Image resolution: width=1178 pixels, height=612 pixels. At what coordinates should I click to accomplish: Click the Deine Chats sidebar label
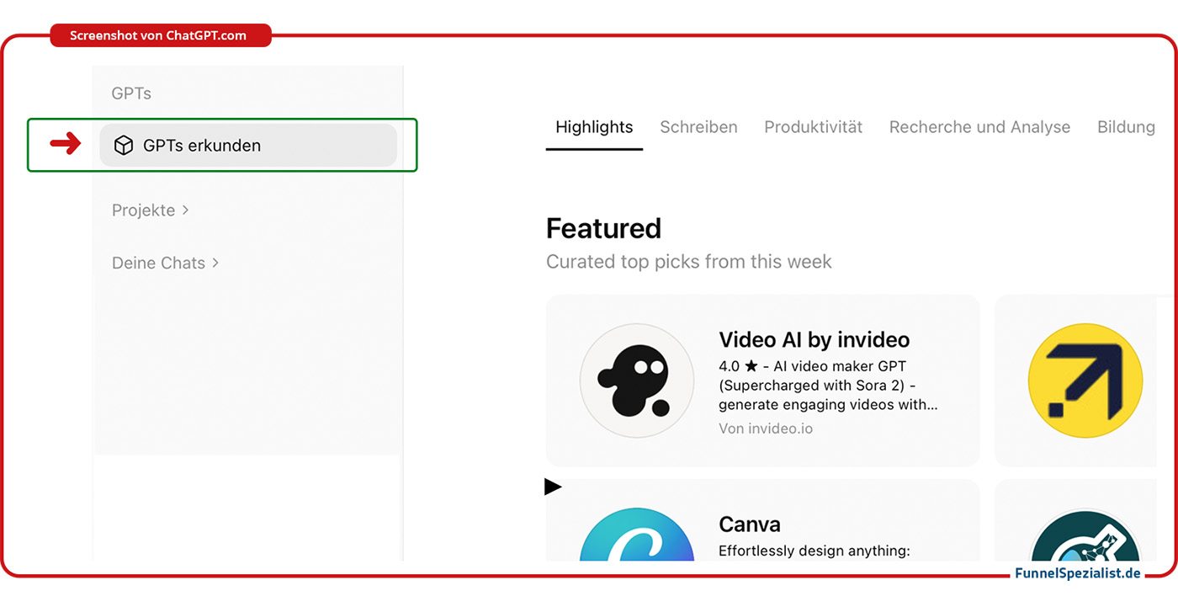point(158,263)
